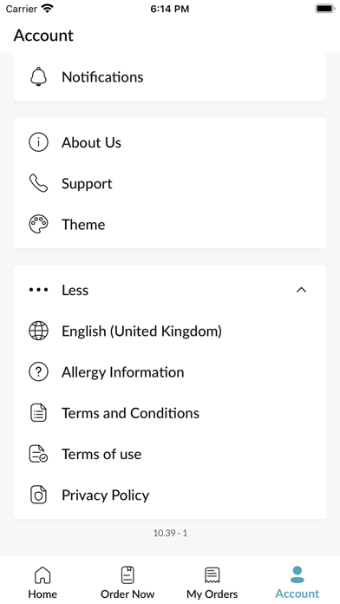This screenshot has height=604, width=340.
Task: Tap the Less label to collapse options
Action: point(75,290)
